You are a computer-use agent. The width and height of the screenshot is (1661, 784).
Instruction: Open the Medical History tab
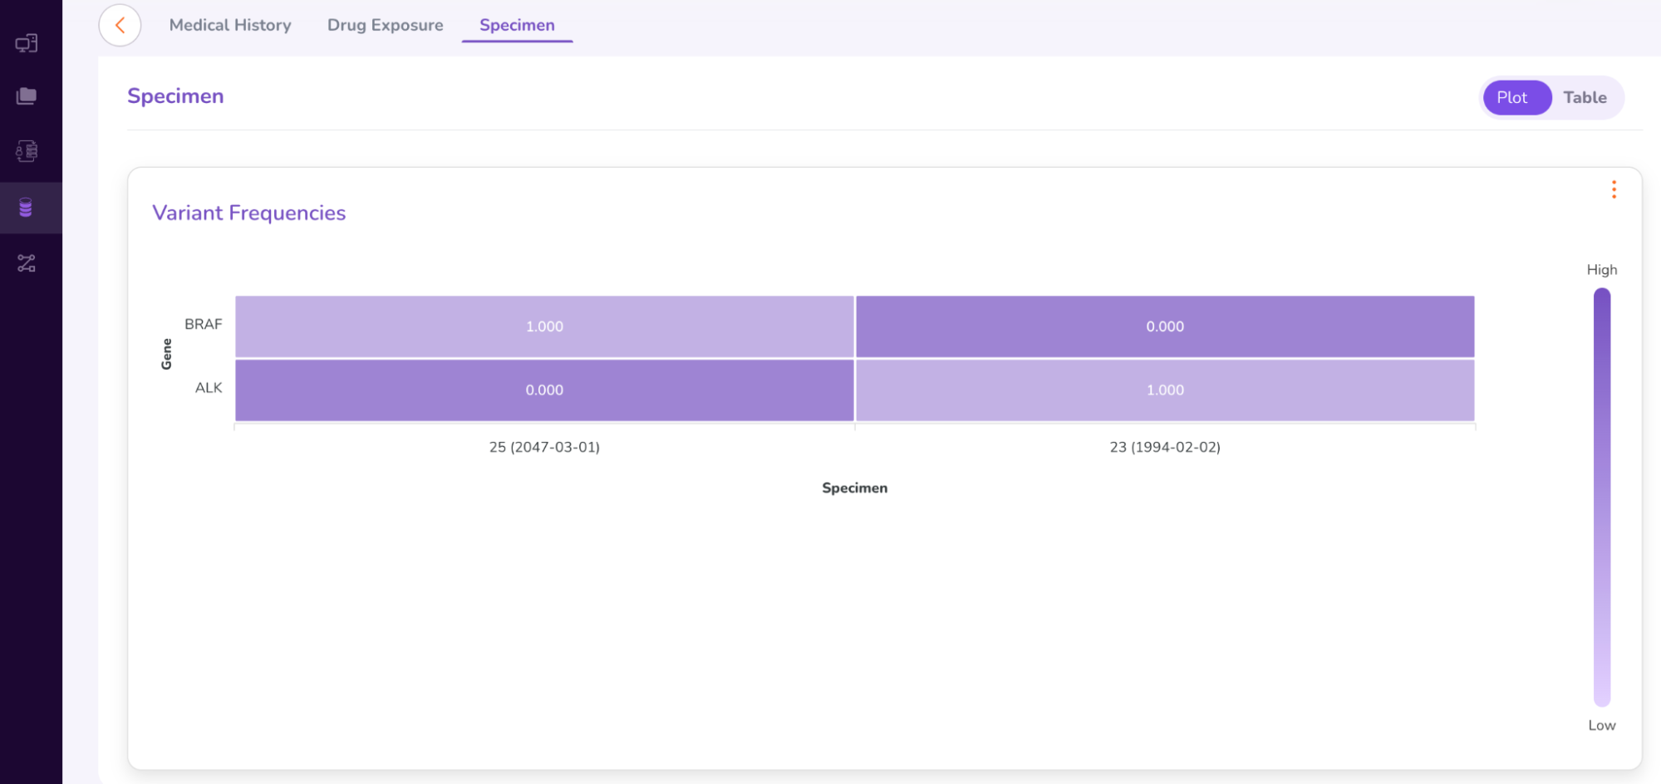click(230, 26)
